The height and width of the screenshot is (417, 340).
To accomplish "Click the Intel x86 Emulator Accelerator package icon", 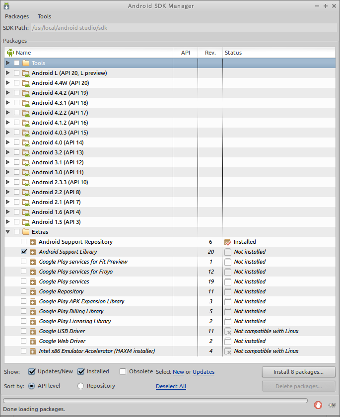I will 33,351.
